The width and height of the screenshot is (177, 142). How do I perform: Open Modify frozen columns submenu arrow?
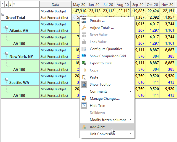click(x=130, y=120)
